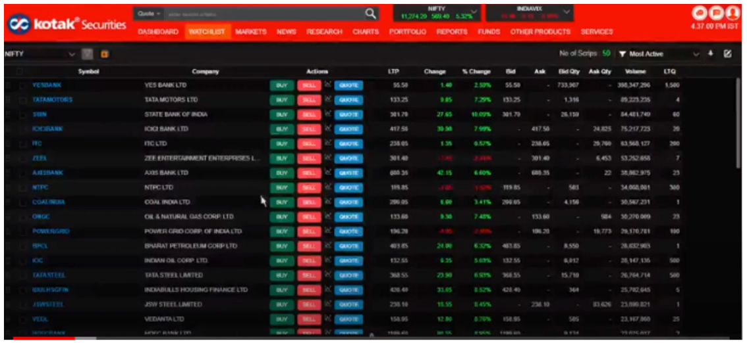Expand the NIFTY watchlist dropdown

point(72,54)
